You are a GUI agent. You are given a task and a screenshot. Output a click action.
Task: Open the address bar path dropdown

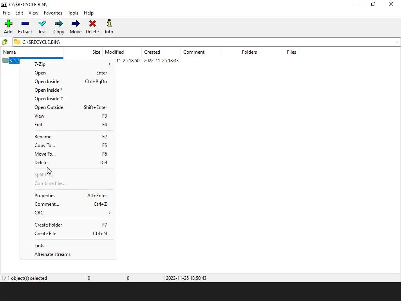click(397, 42)
